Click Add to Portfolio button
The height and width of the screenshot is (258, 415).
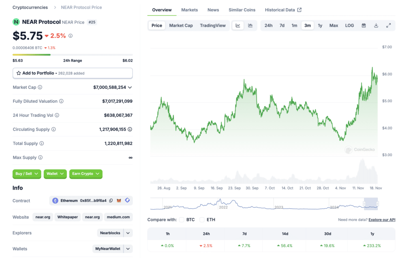click(x=73, y=73)
